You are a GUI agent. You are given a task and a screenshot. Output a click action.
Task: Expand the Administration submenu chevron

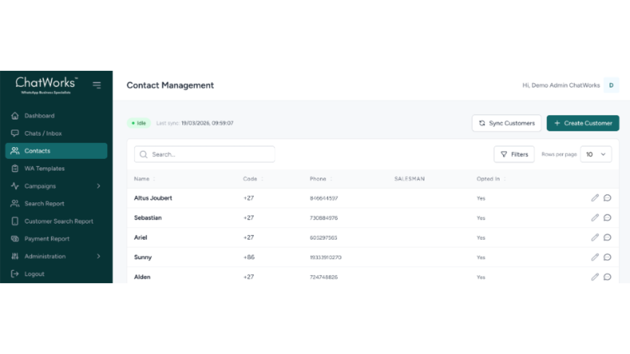[98, 256]
